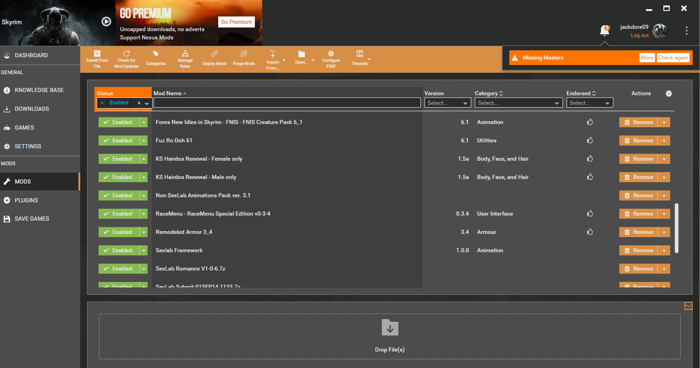Click envelope icon above drop area

(x=688, y=306)
